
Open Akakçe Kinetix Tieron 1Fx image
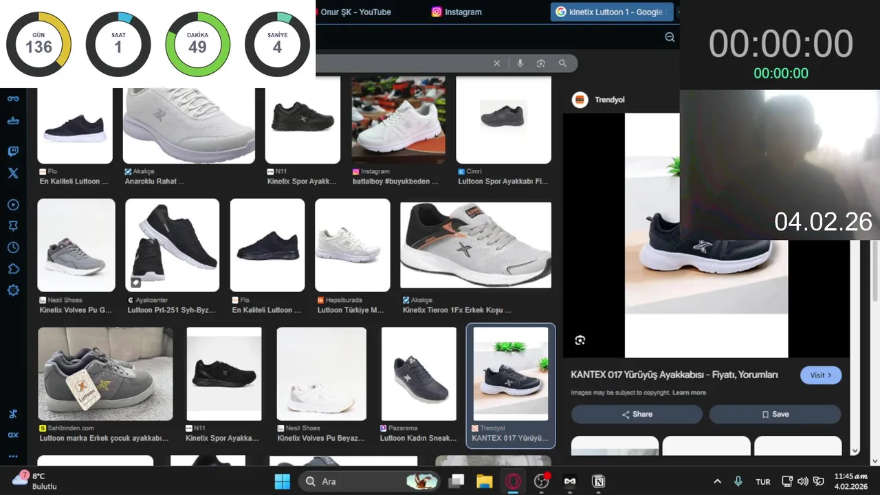click(476, 245)
